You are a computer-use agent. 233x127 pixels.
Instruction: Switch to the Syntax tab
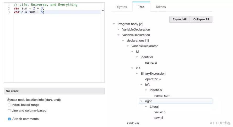(x=122, y=7)
